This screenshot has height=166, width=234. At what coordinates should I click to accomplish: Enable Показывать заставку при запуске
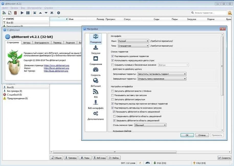[x=113, y=95]
